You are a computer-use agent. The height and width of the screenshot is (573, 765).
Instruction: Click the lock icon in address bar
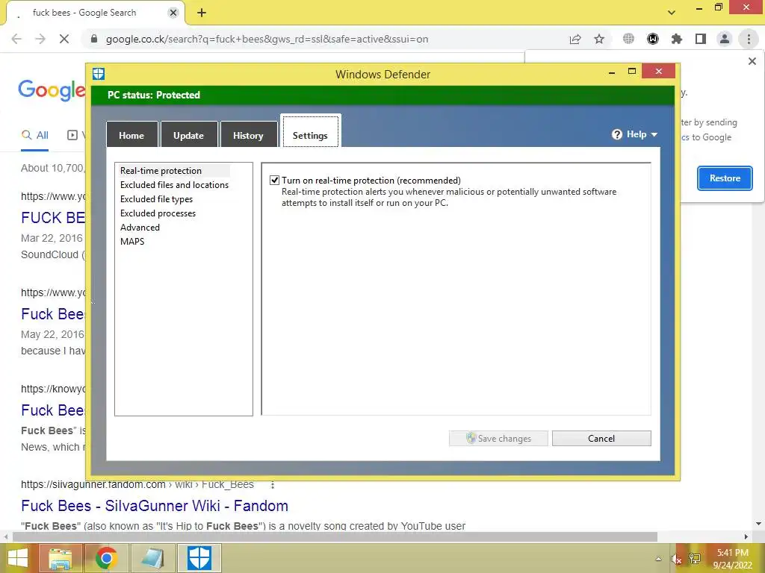(94, 39)
